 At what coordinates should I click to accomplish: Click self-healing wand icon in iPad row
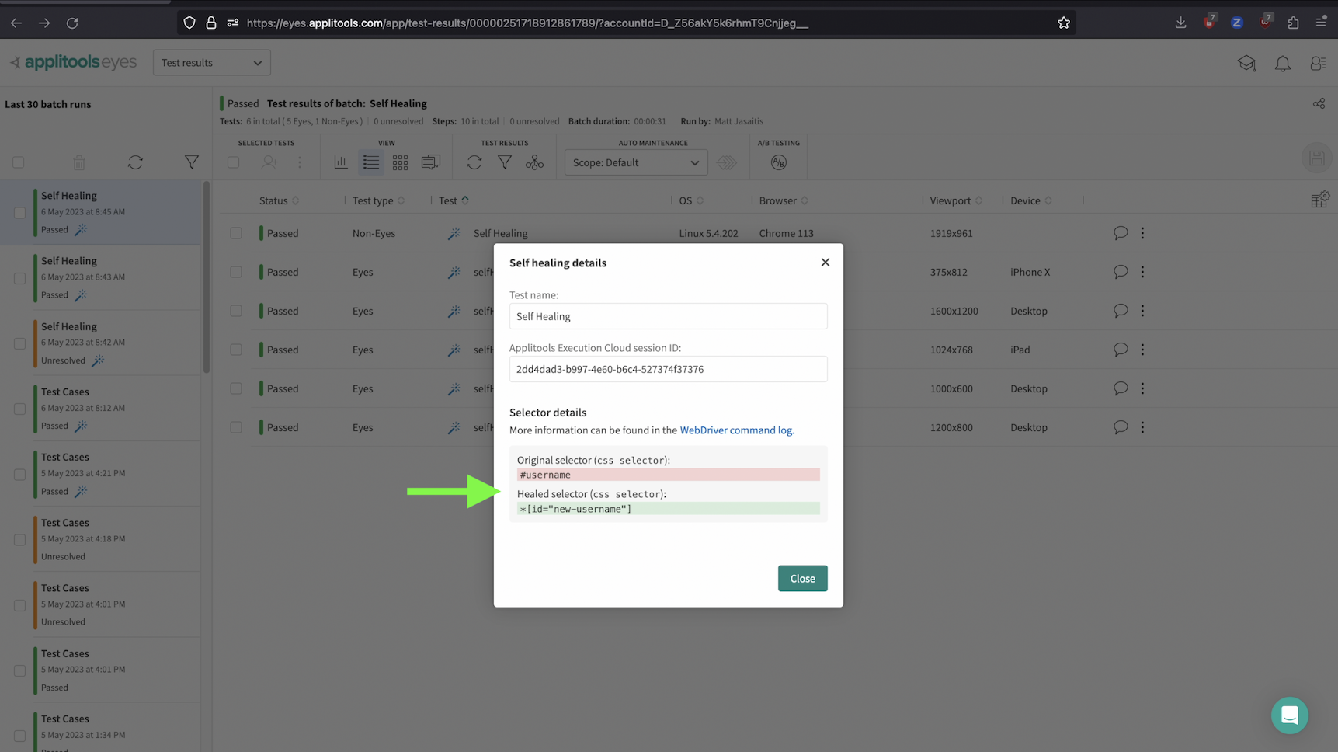[454, 350]
